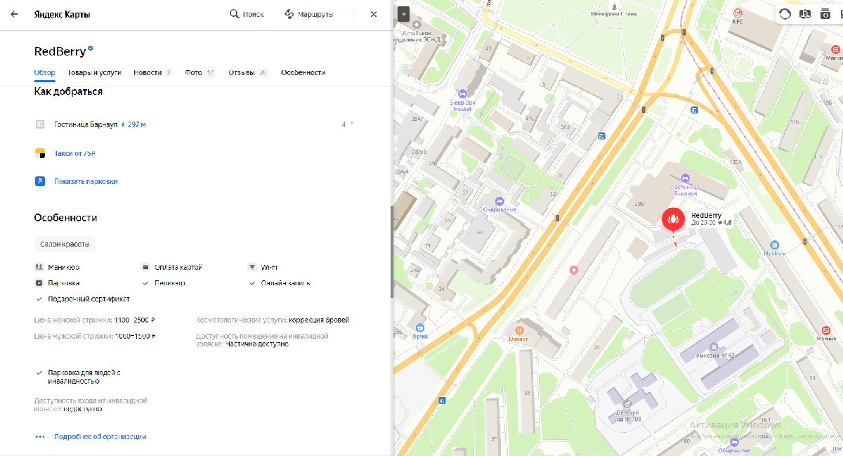Click the Онлайн-запись feature item
This screenshot has height=456, width=843.
pos(279,283)
